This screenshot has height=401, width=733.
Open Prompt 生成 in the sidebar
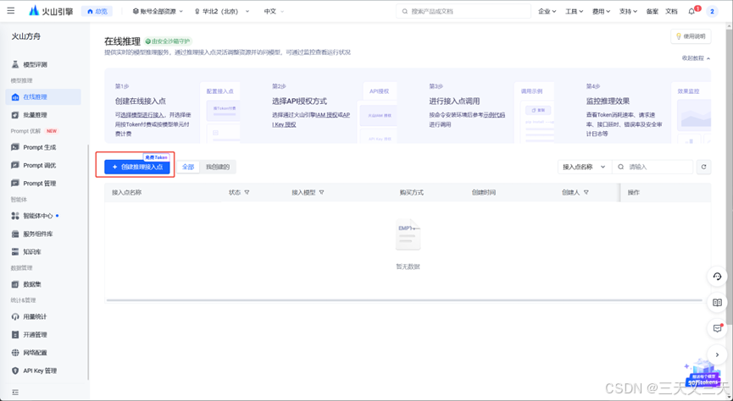tap(40, 147)
